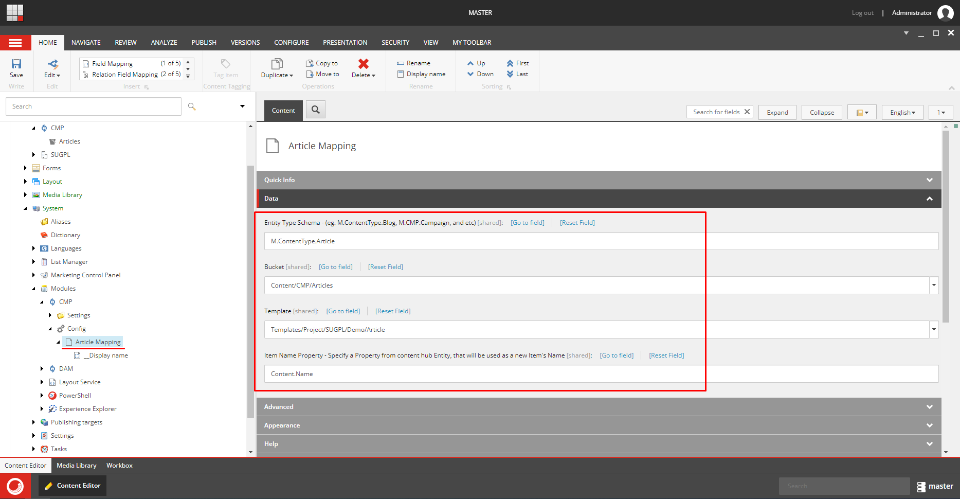Open the Template field dropdown arrow
This screenshot has width=960, height=499.
(934, 330)
